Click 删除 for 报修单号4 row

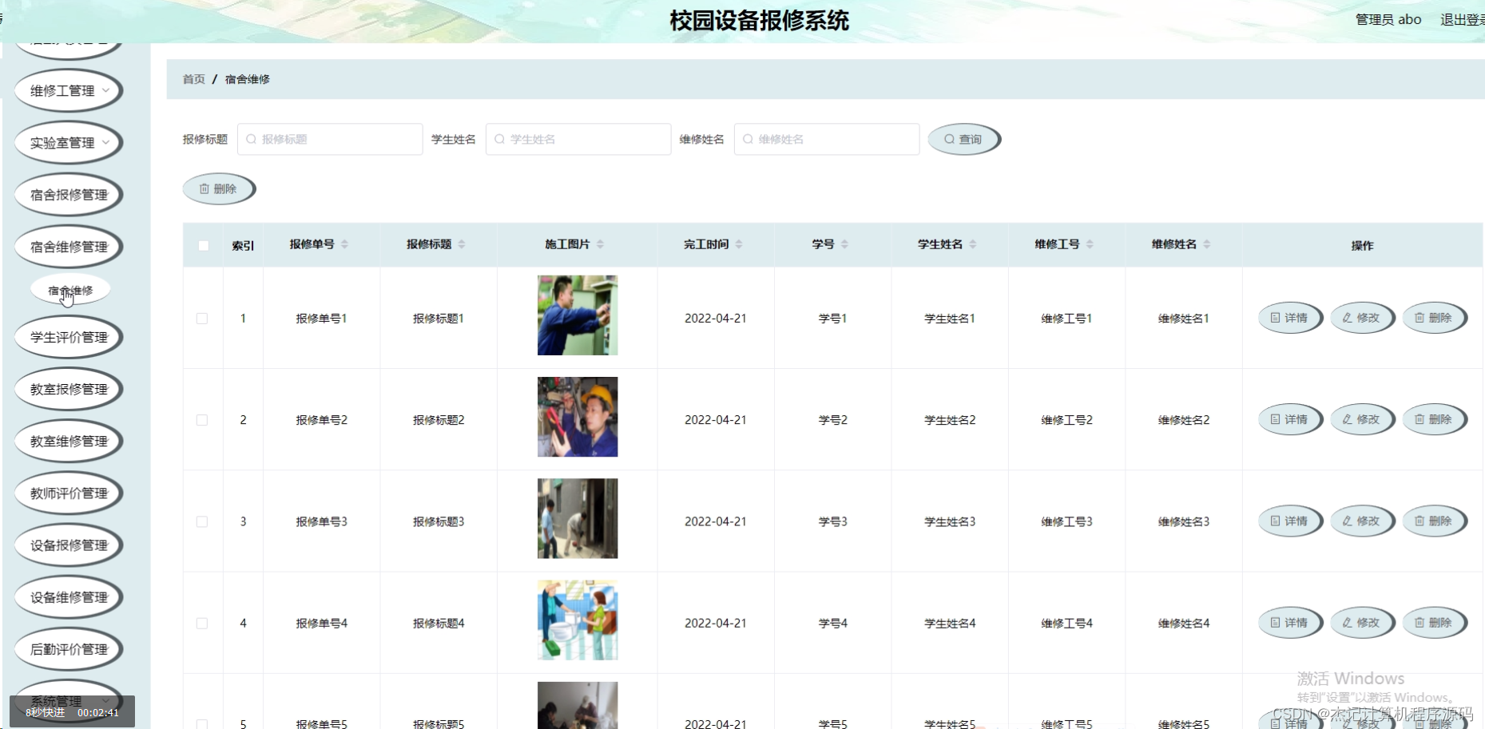(1435, 623)
